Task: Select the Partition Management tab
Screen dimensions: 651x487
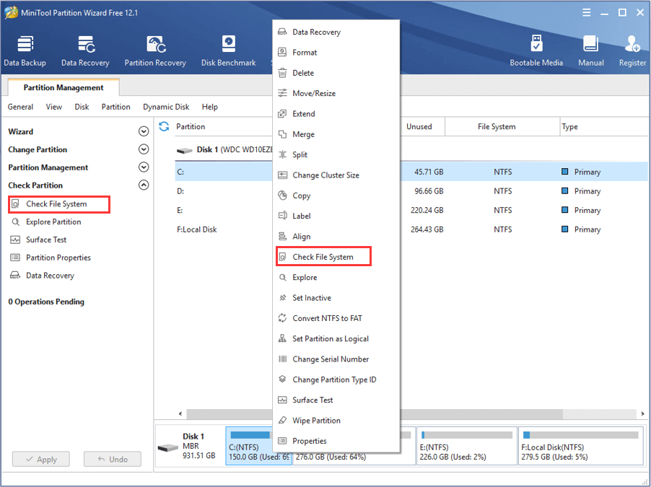Action: [64, 87]
